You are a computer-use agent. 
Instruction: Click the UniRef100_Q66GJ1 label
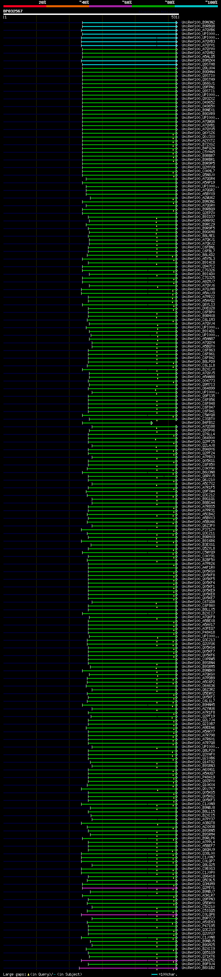pyautogui.click(x=198, y=84)
